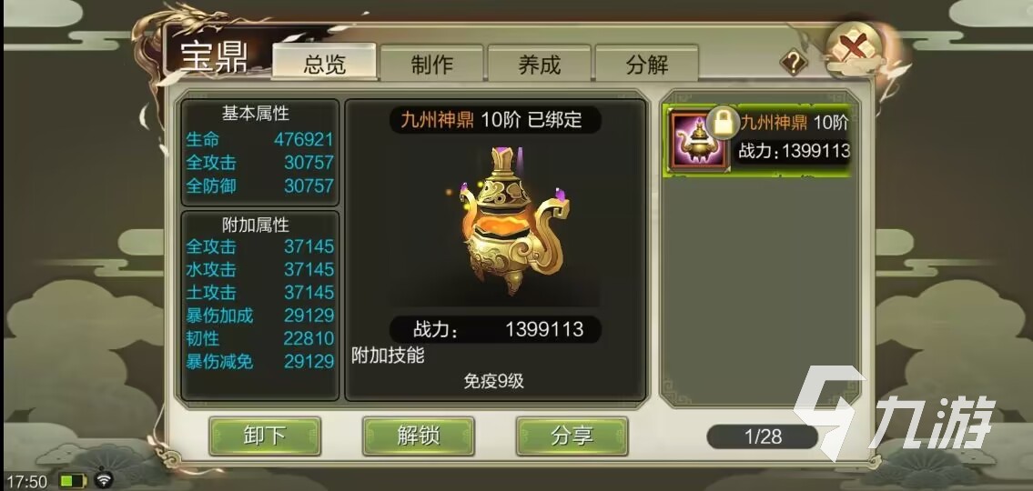Click the 解锁 button
1033x491 pixels.
[x=419, y=436]
